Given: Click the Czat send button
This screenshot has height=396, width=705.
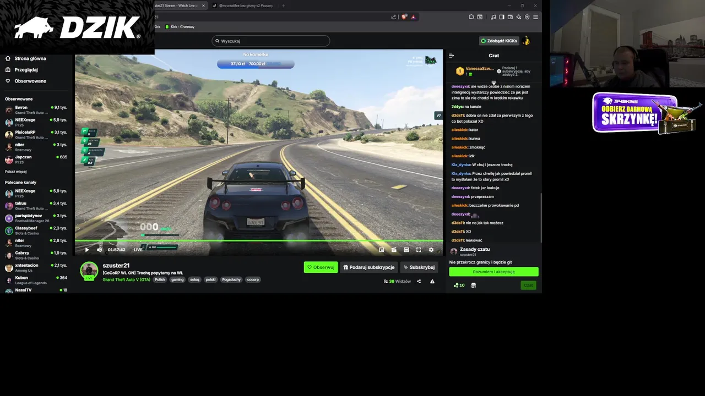Looking at the screenshot, I should (528, 285).
